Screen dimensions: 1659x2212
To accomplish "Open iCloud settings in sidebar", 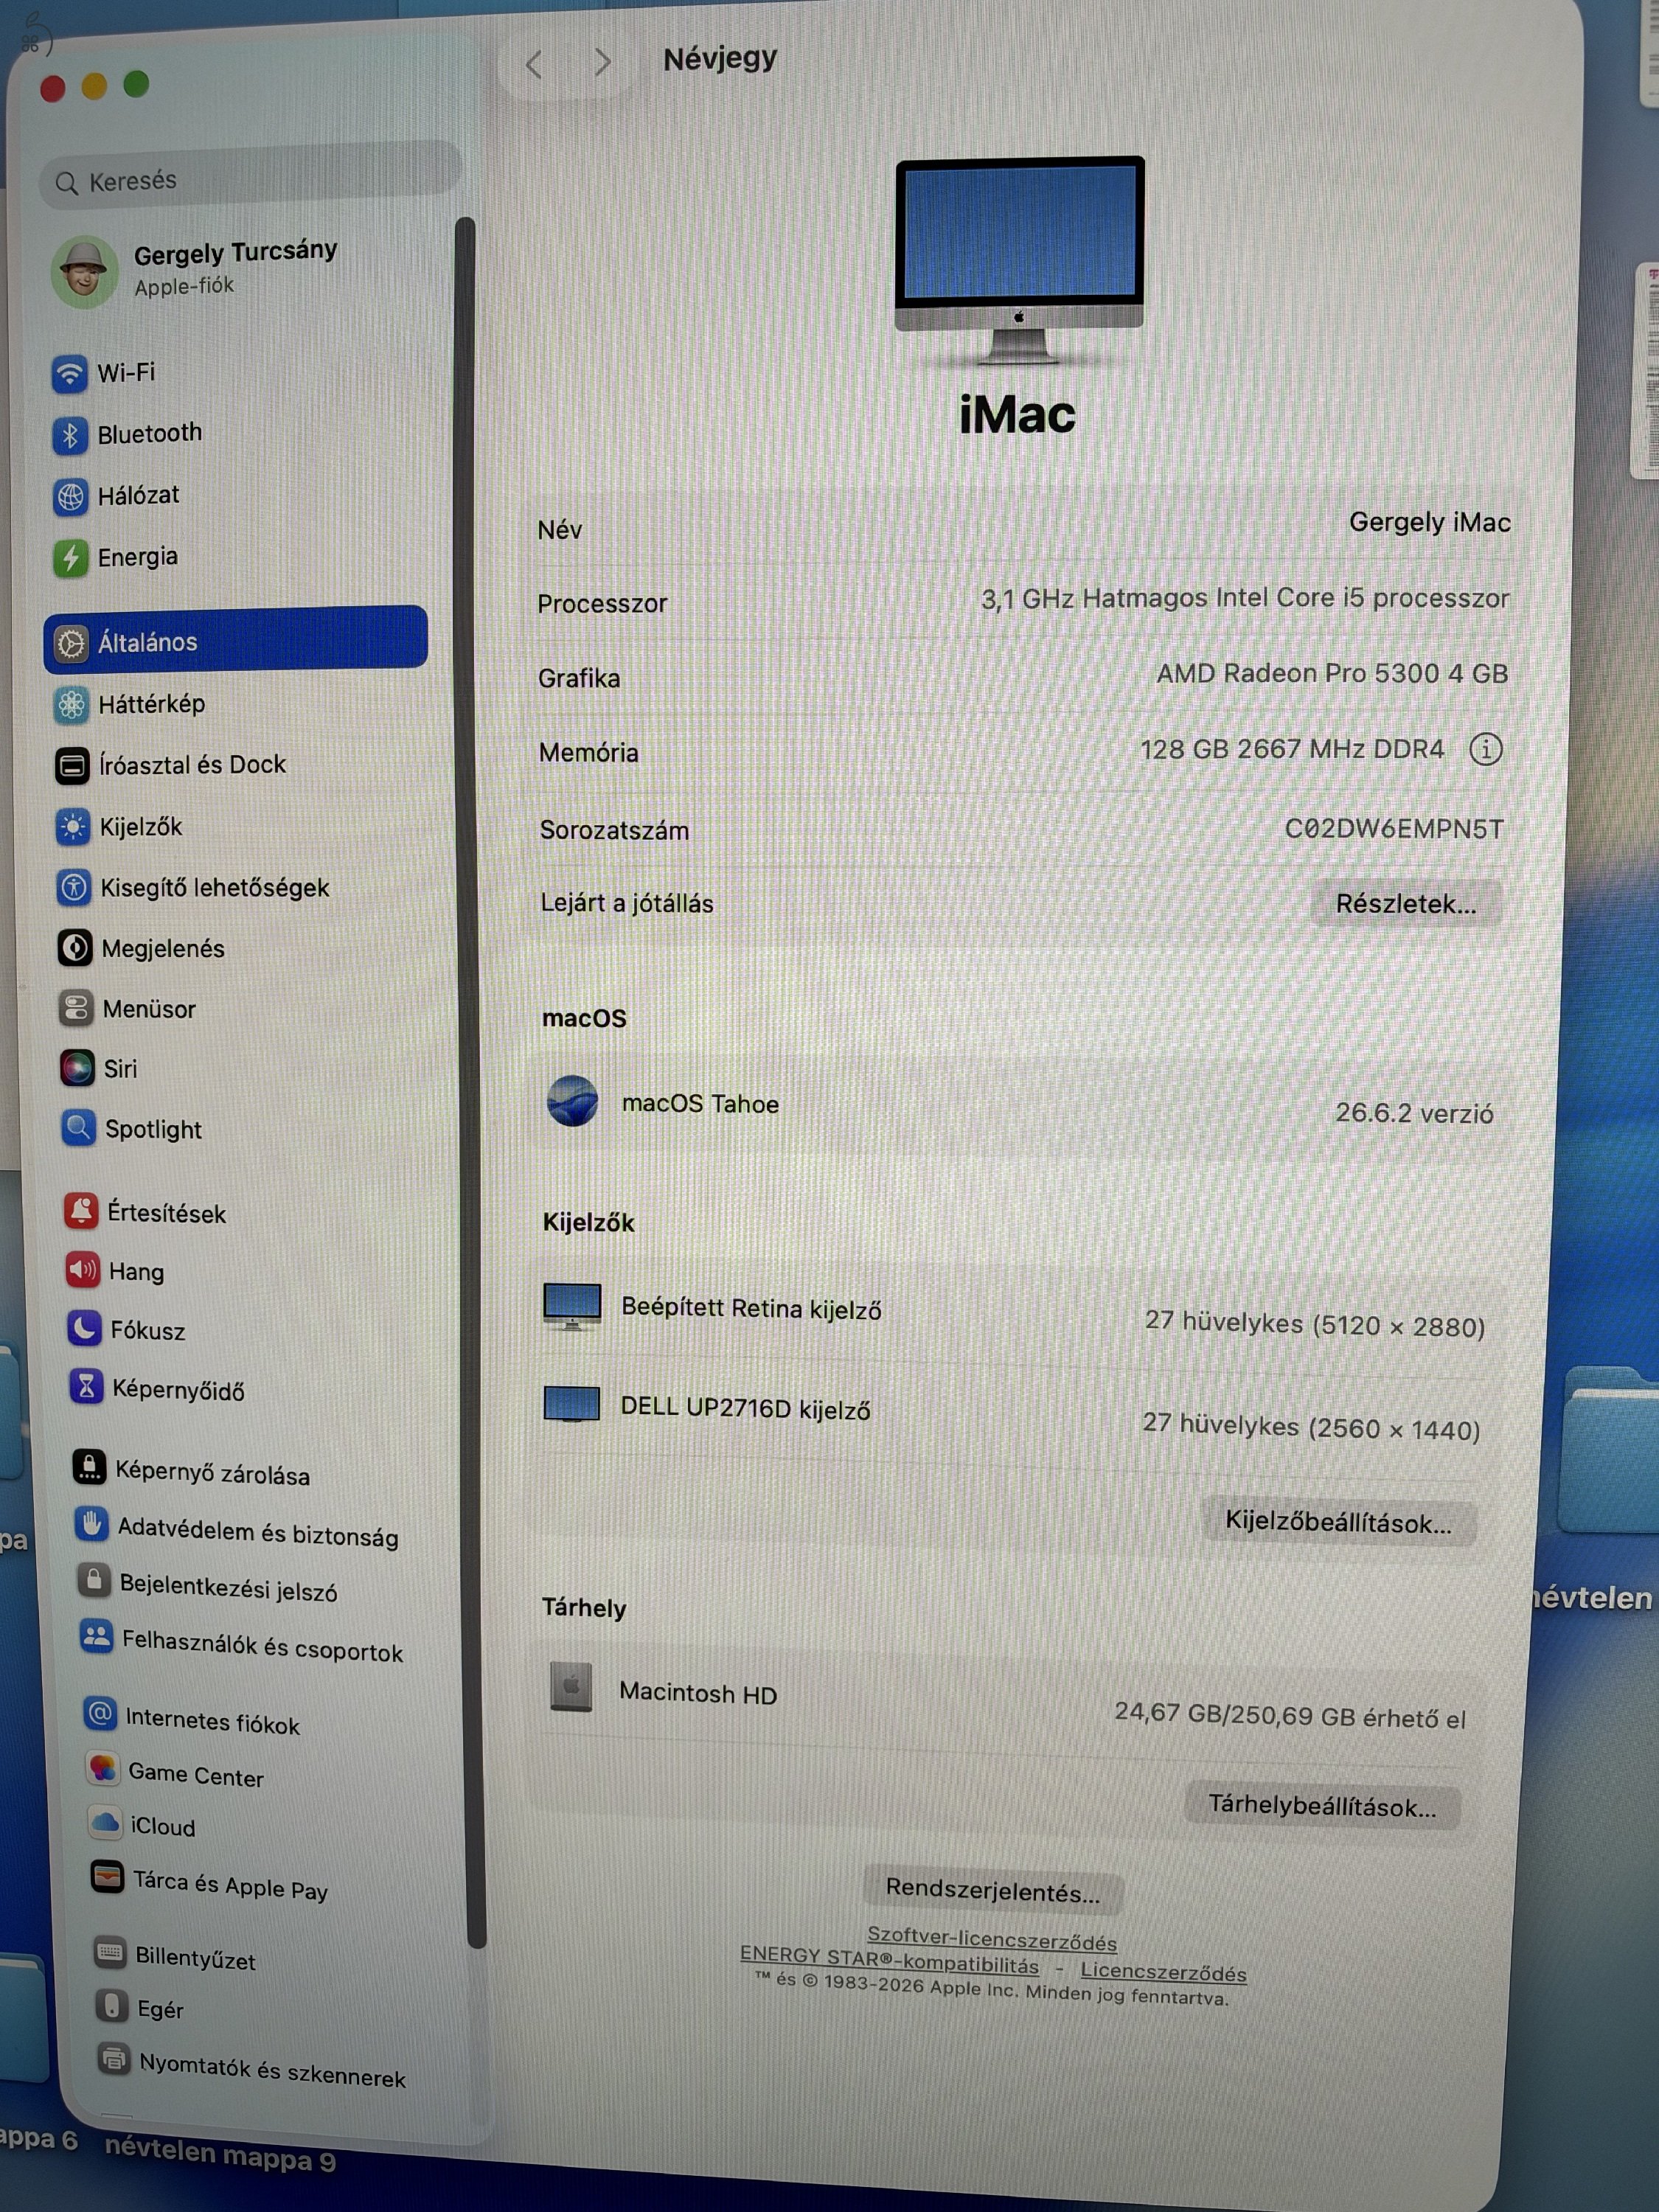I will pos(142,1825).
